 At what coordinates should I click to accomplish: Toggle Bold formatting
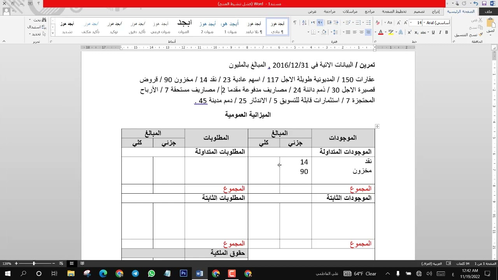(x=447, y=32)
